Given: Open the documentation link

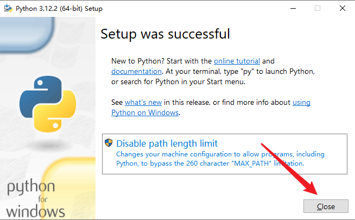Looking at the screenshot, I should (x=136, y=71).
